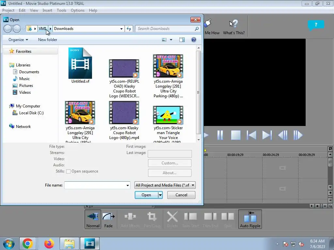The image size is (334, 250).
Task: Open the Insert menu
Action: (x=47, y=10)
